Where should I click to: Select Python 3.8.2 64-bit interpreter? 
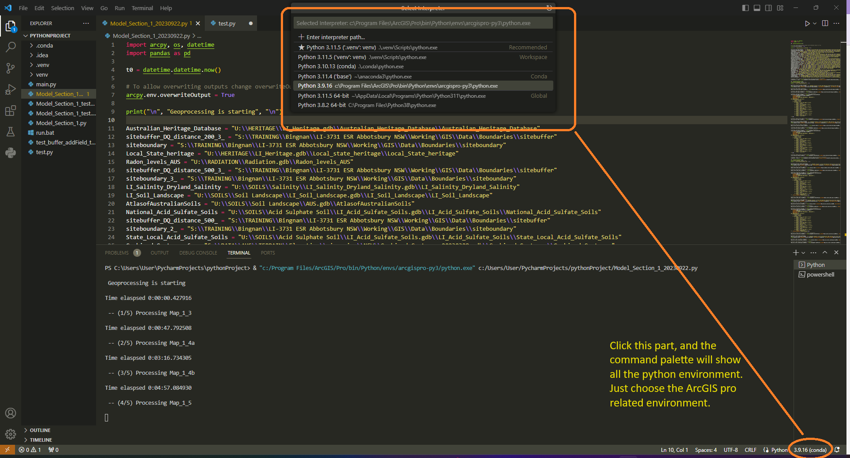point(423,105)
